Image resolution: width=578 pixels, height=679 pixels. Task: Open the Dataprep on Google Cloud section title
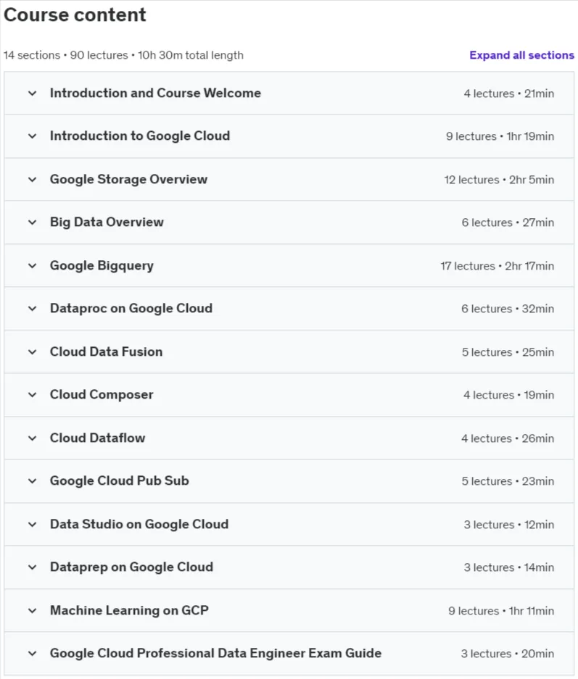(x=131, y=567)
